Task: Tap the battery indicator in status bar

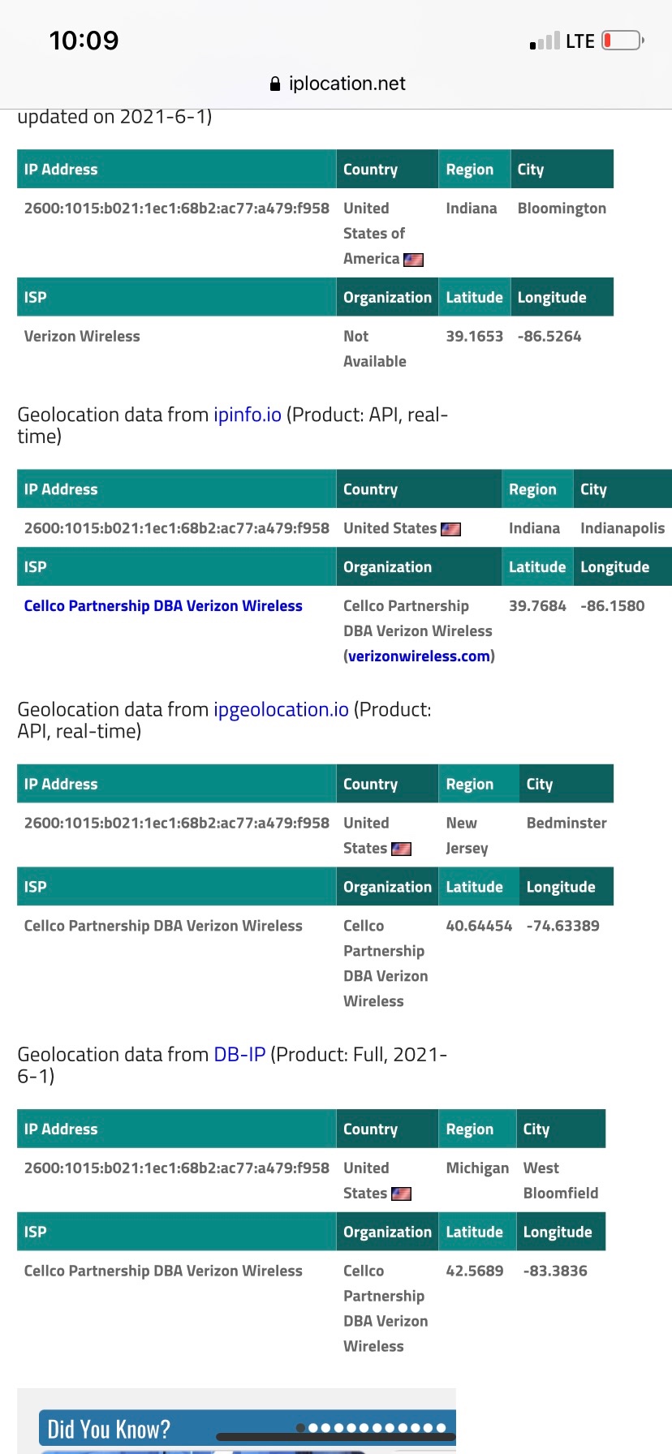Action: (x=623, y=41)
